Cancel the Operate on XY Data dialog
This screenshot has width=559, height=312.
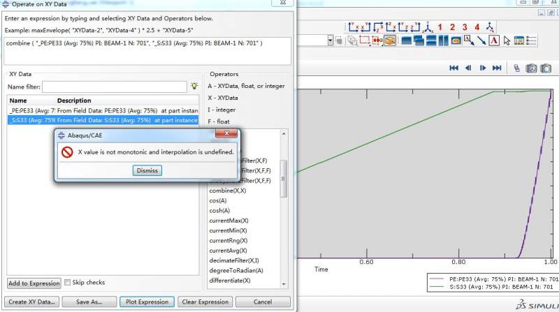263,302
